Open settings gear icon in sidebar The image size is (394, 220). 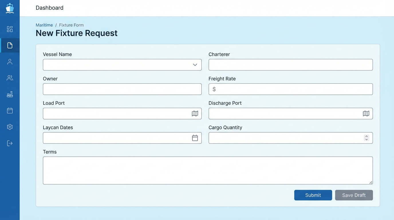[10, 127]
